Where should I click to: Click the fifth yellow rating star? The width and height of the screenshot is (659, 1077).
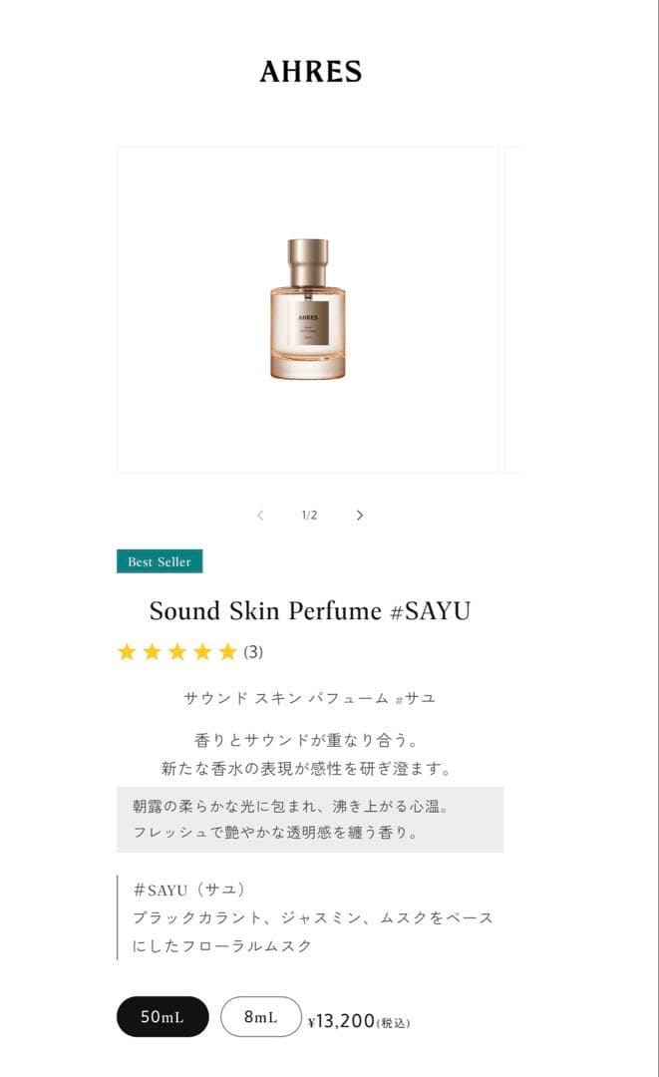[x=228, y=651]
